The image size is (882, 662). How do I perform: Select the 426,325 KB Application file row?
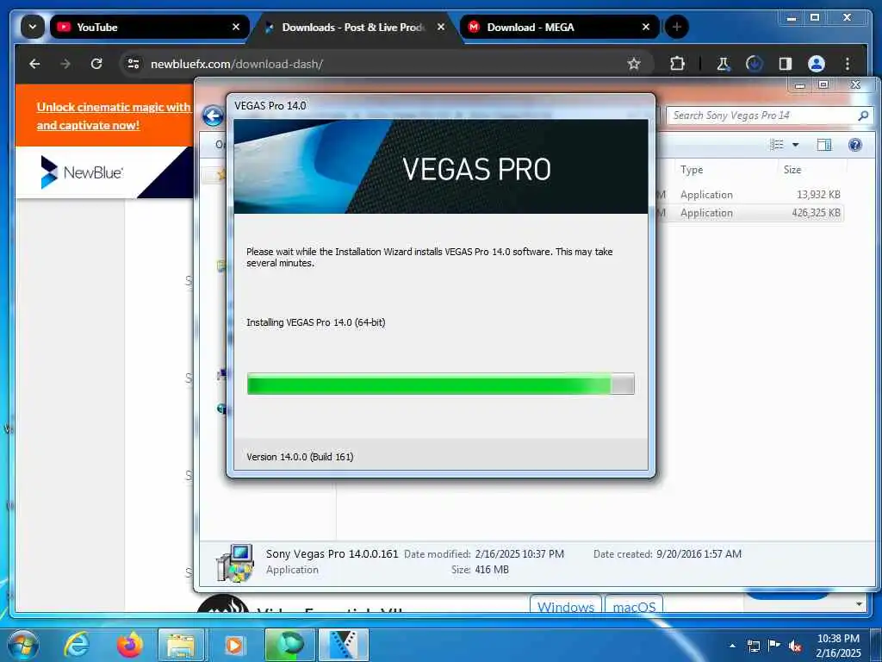pyautogui.click(x=751, y=213)
